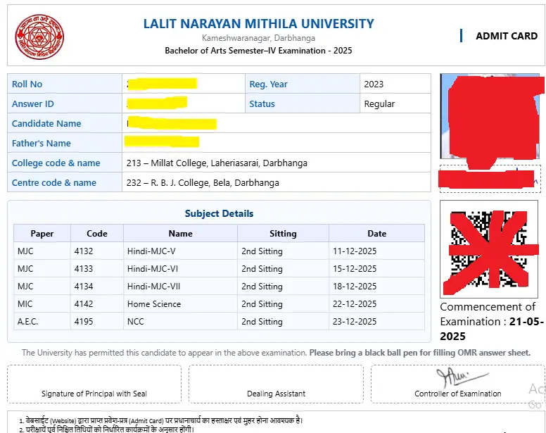Click the Subject Details heading

(219, 213)
